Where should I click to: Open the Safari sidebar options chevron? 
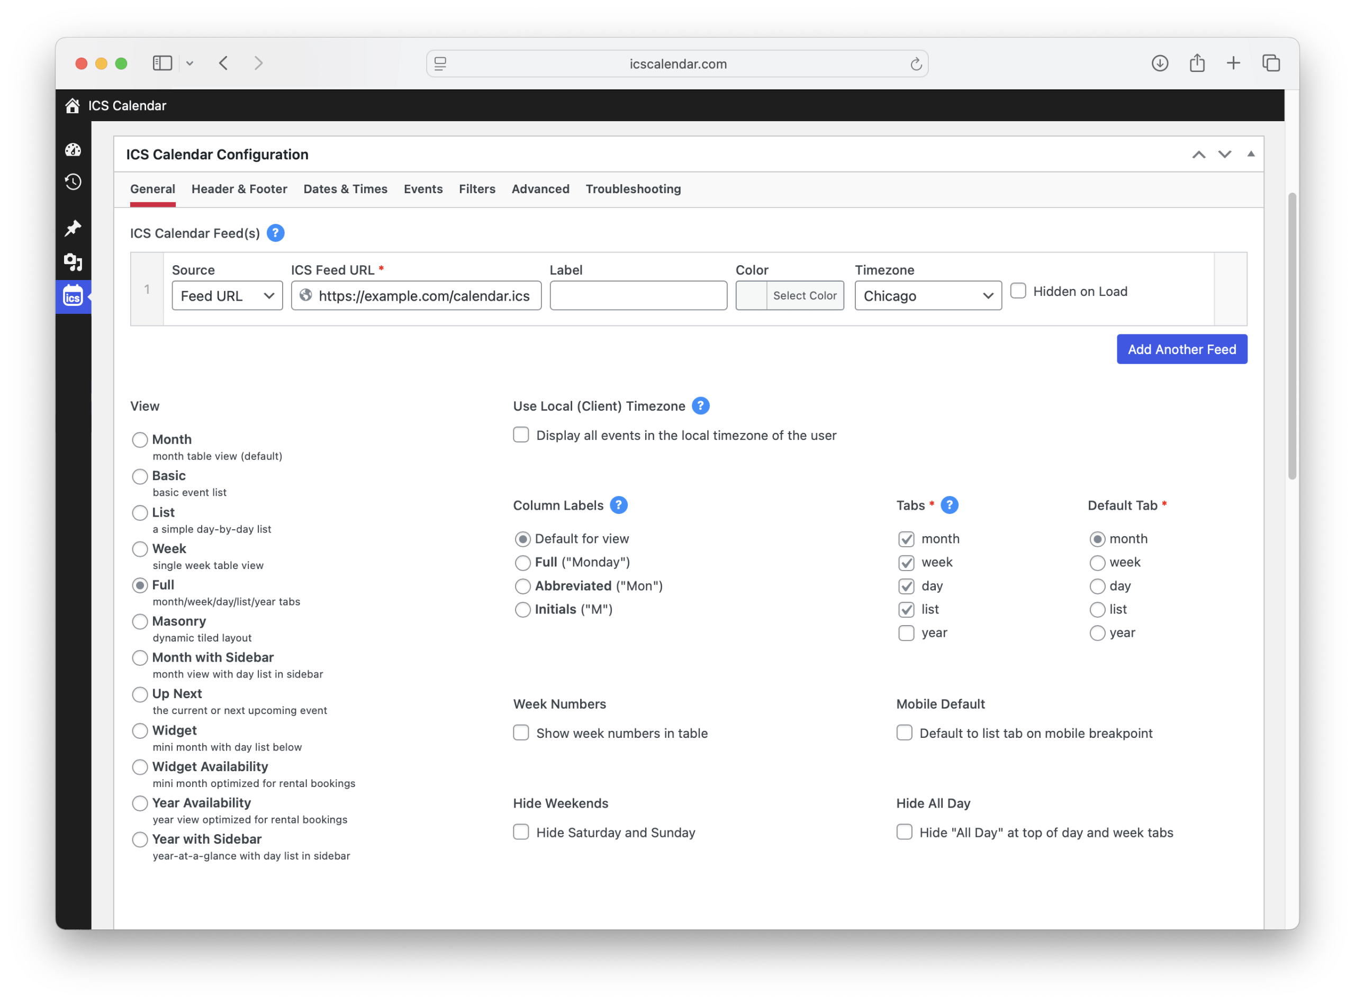pyautogui.click(x=190, y=63)
